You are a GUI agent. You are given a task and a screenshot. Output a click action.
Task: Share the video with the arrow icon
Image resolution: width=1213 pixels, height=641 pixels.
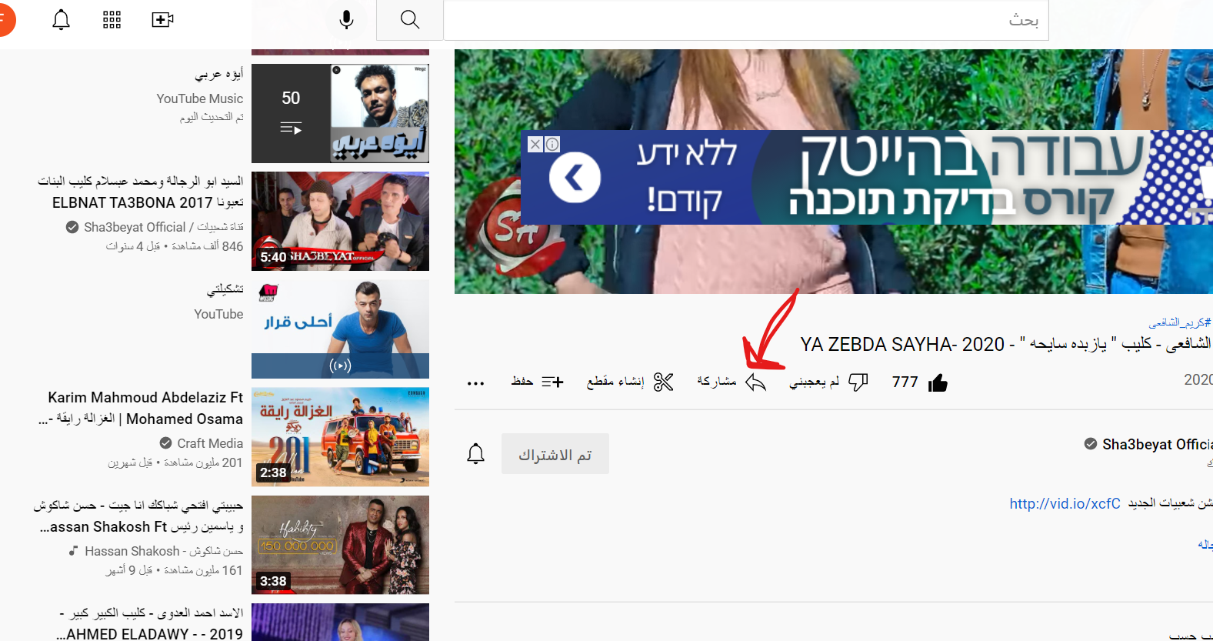click(x=755, y=382)
